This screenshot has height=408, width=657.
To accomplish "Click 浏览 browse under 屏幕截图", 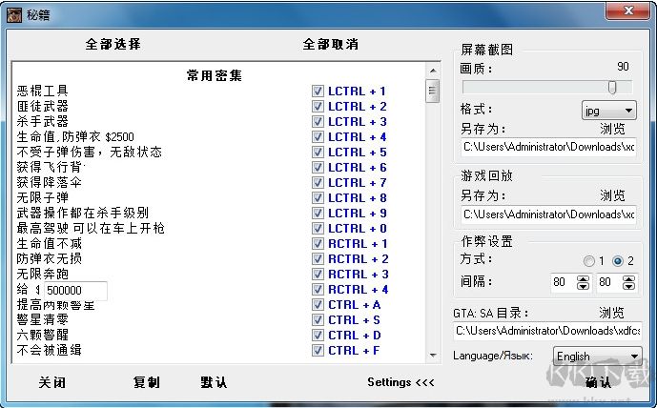I will pyautogui.click(x=612, y=129).
